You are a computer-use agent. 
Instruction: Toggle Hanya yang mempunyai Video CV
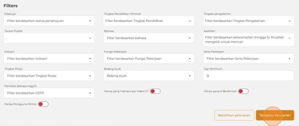[x=155, y=91]
